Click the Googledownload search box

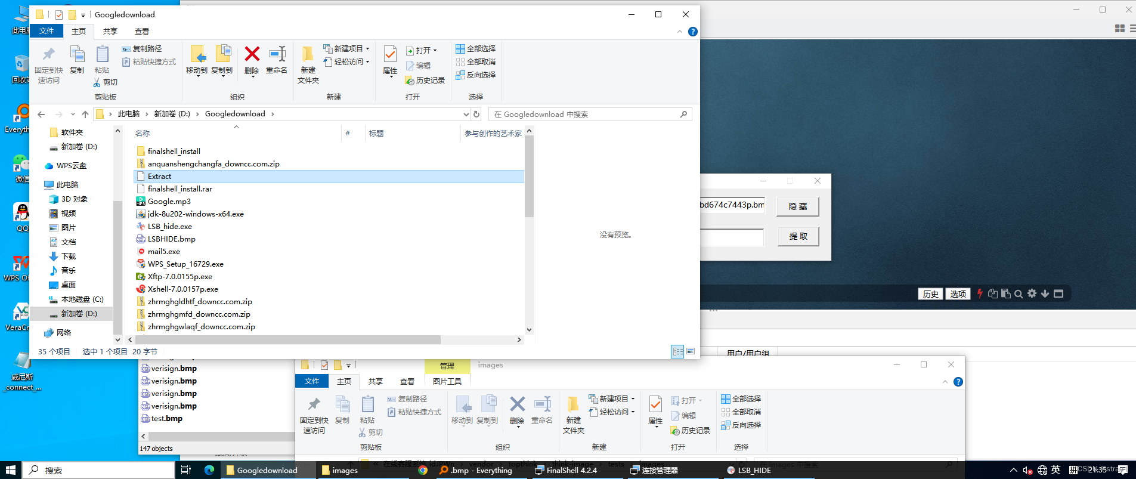(590, 114)
